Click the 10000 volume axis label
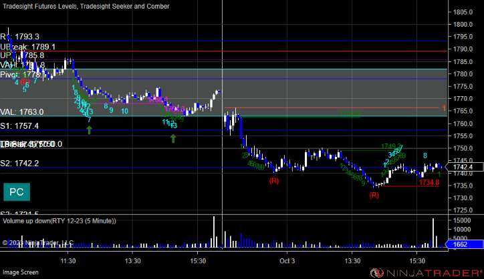 (x=462, y=230)
